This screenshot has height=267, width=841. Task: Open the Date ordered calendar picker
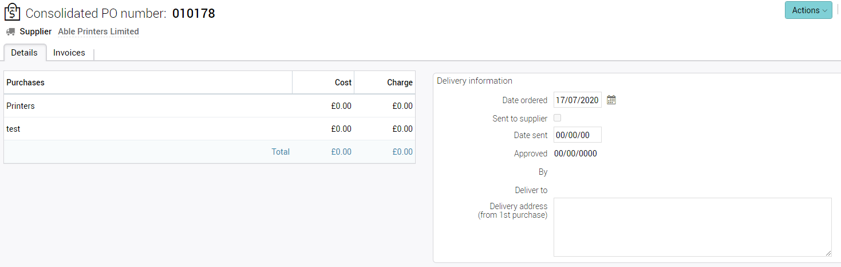pyautogui.click(x=611, y=100)
